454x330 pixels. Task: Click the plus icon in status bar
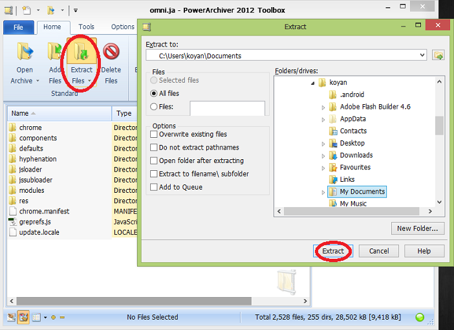(53, 317)
